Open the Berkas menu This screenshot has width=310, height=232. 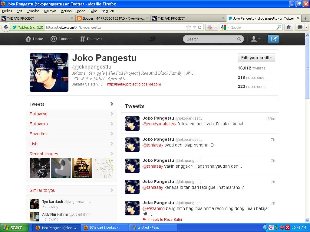pyautogui.click(x=7, y=11)
